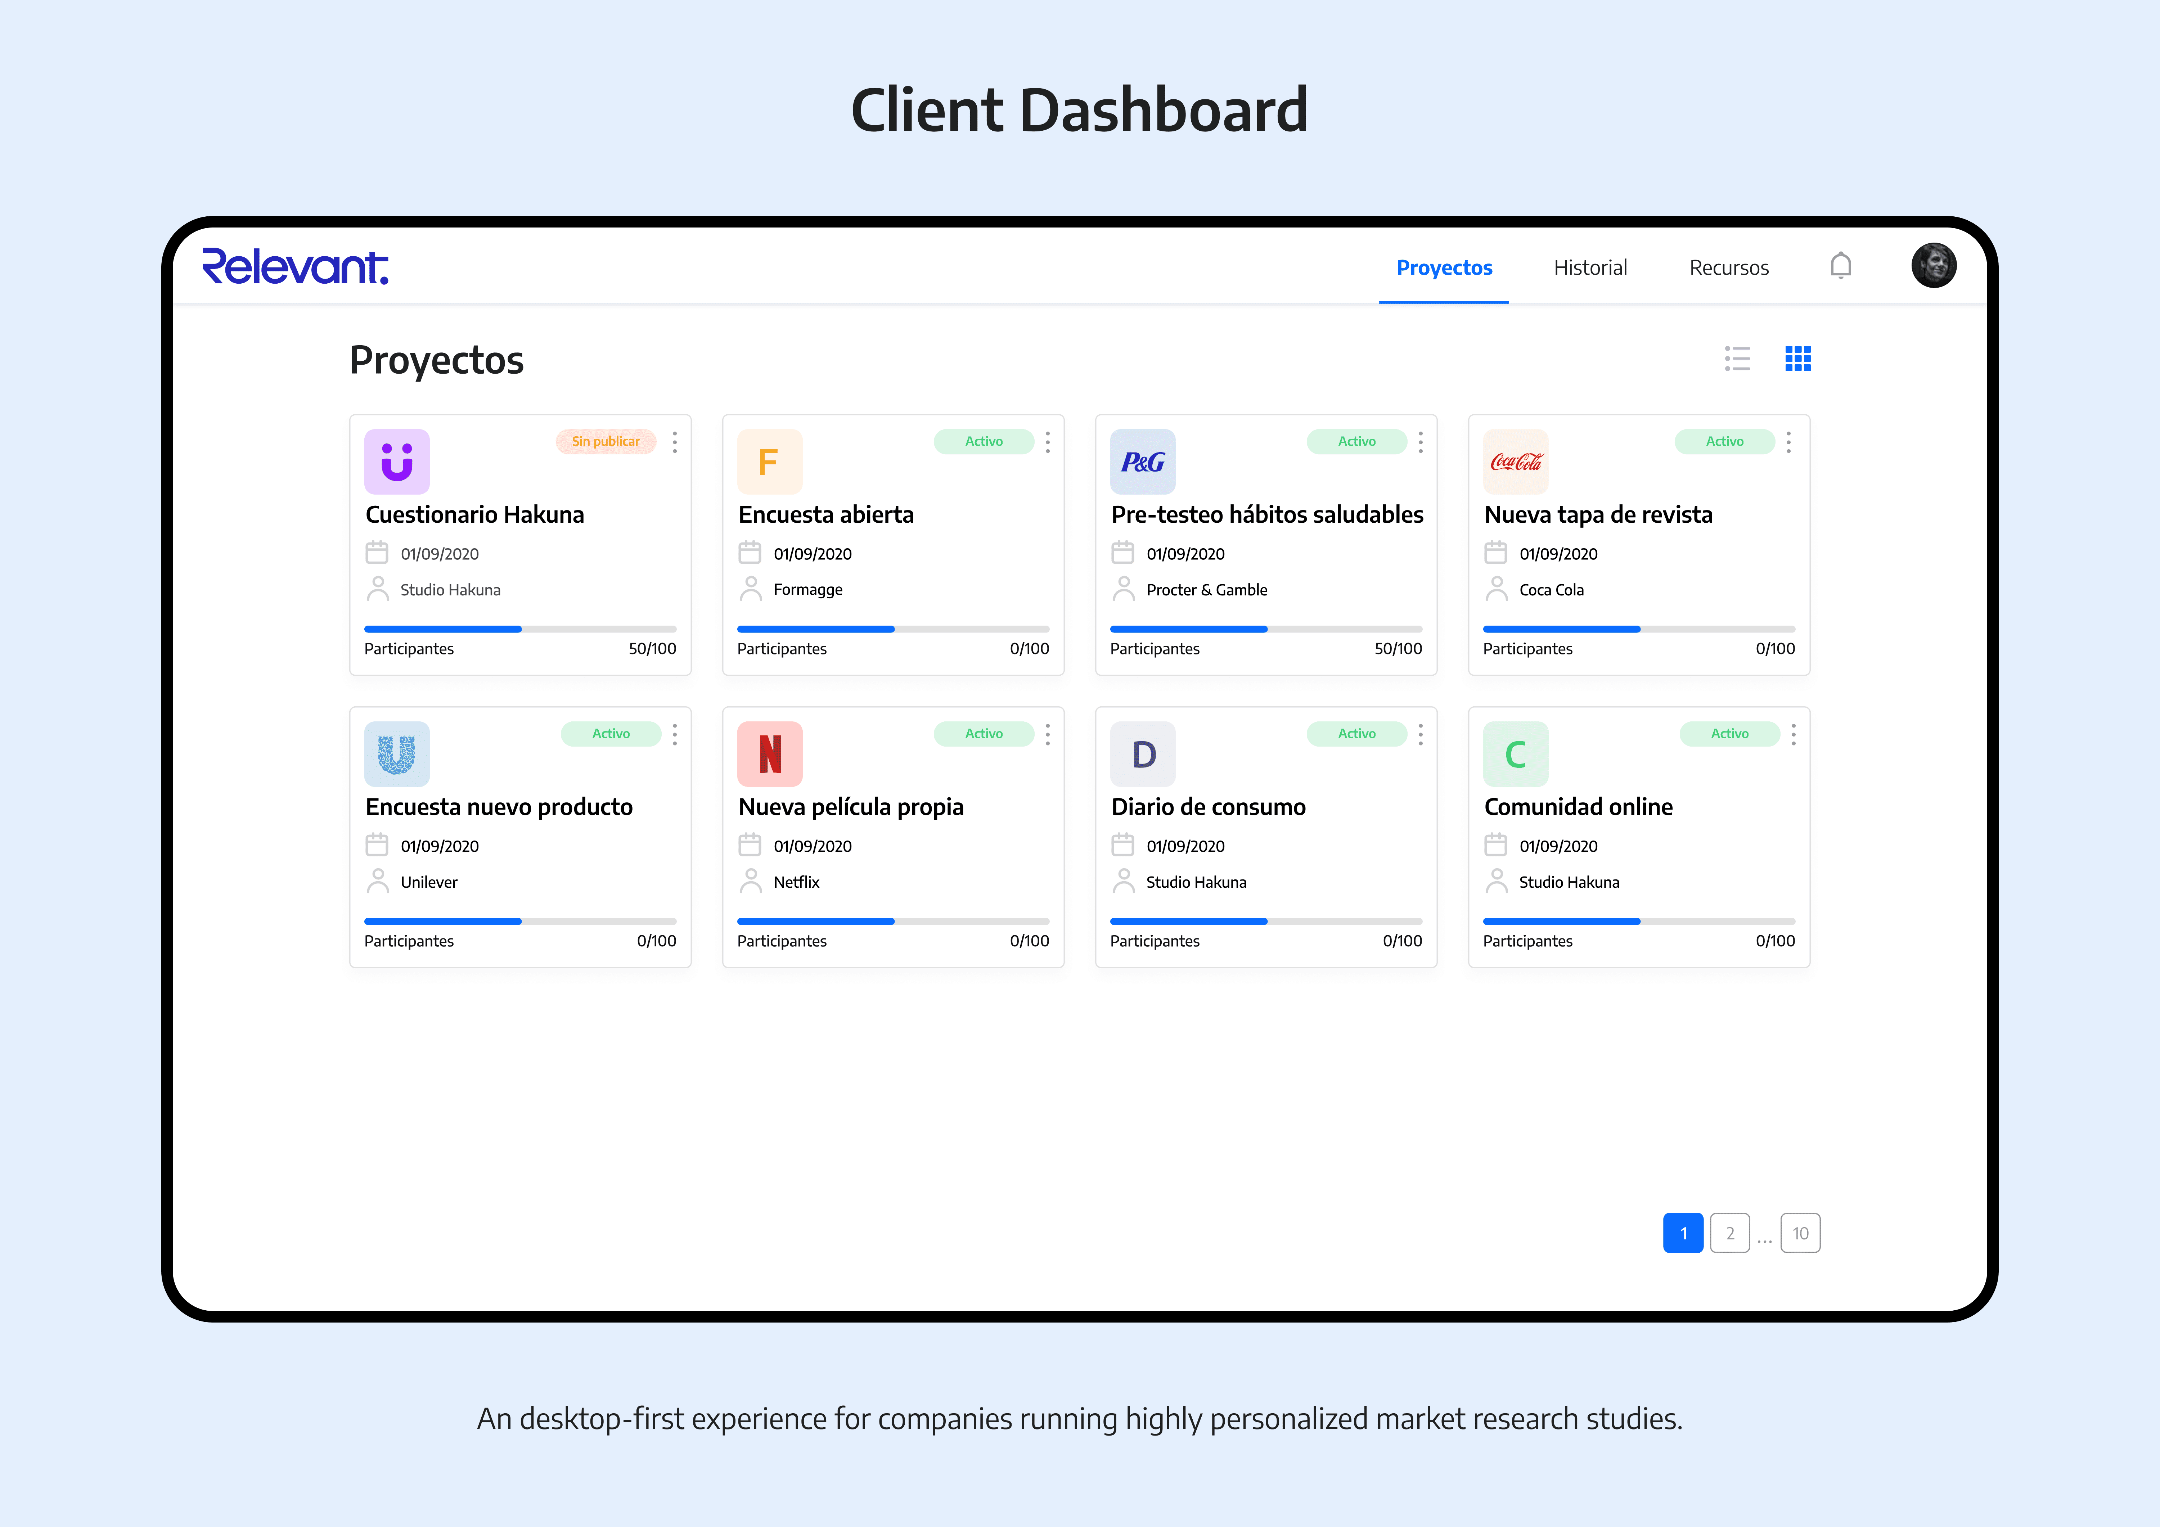Go to page 10
This screenshot has height=1527, width=2160.
pyautogui.click(x=1801, y=1234)
